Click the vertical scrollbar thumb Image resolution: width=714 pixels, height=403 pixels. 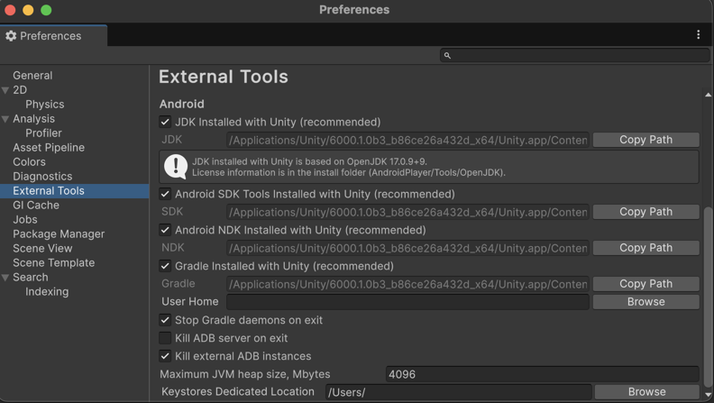pos(708,279)
